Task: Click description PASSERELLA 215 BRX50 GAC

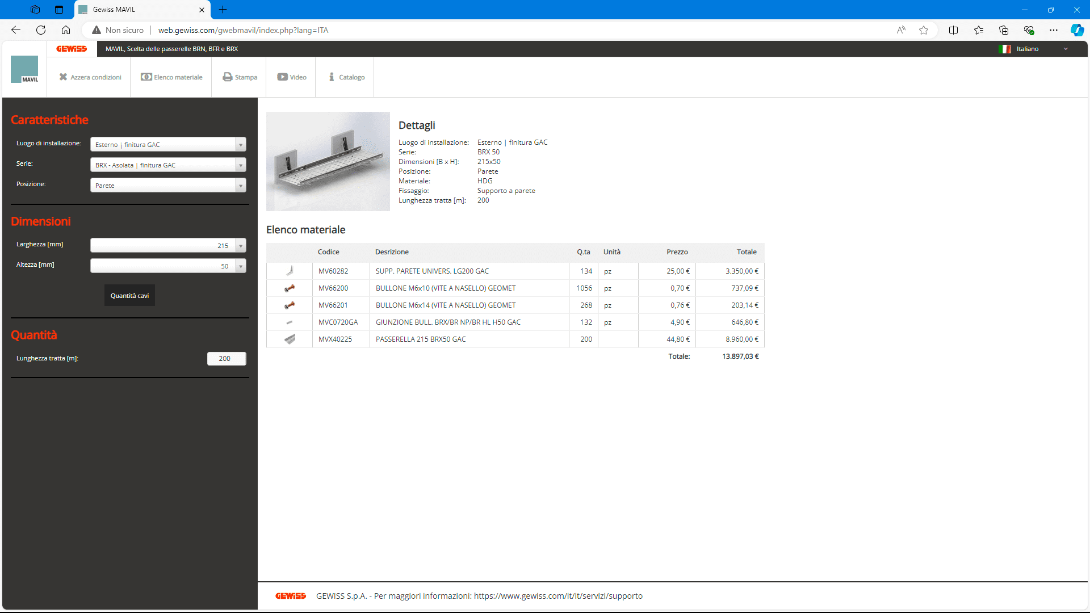Action: pyautogui.click(x=421, y=339)
